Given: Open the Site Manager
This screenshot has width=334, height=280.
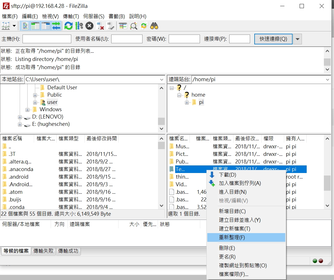Looking at the screenshot, I should (6, 26).
